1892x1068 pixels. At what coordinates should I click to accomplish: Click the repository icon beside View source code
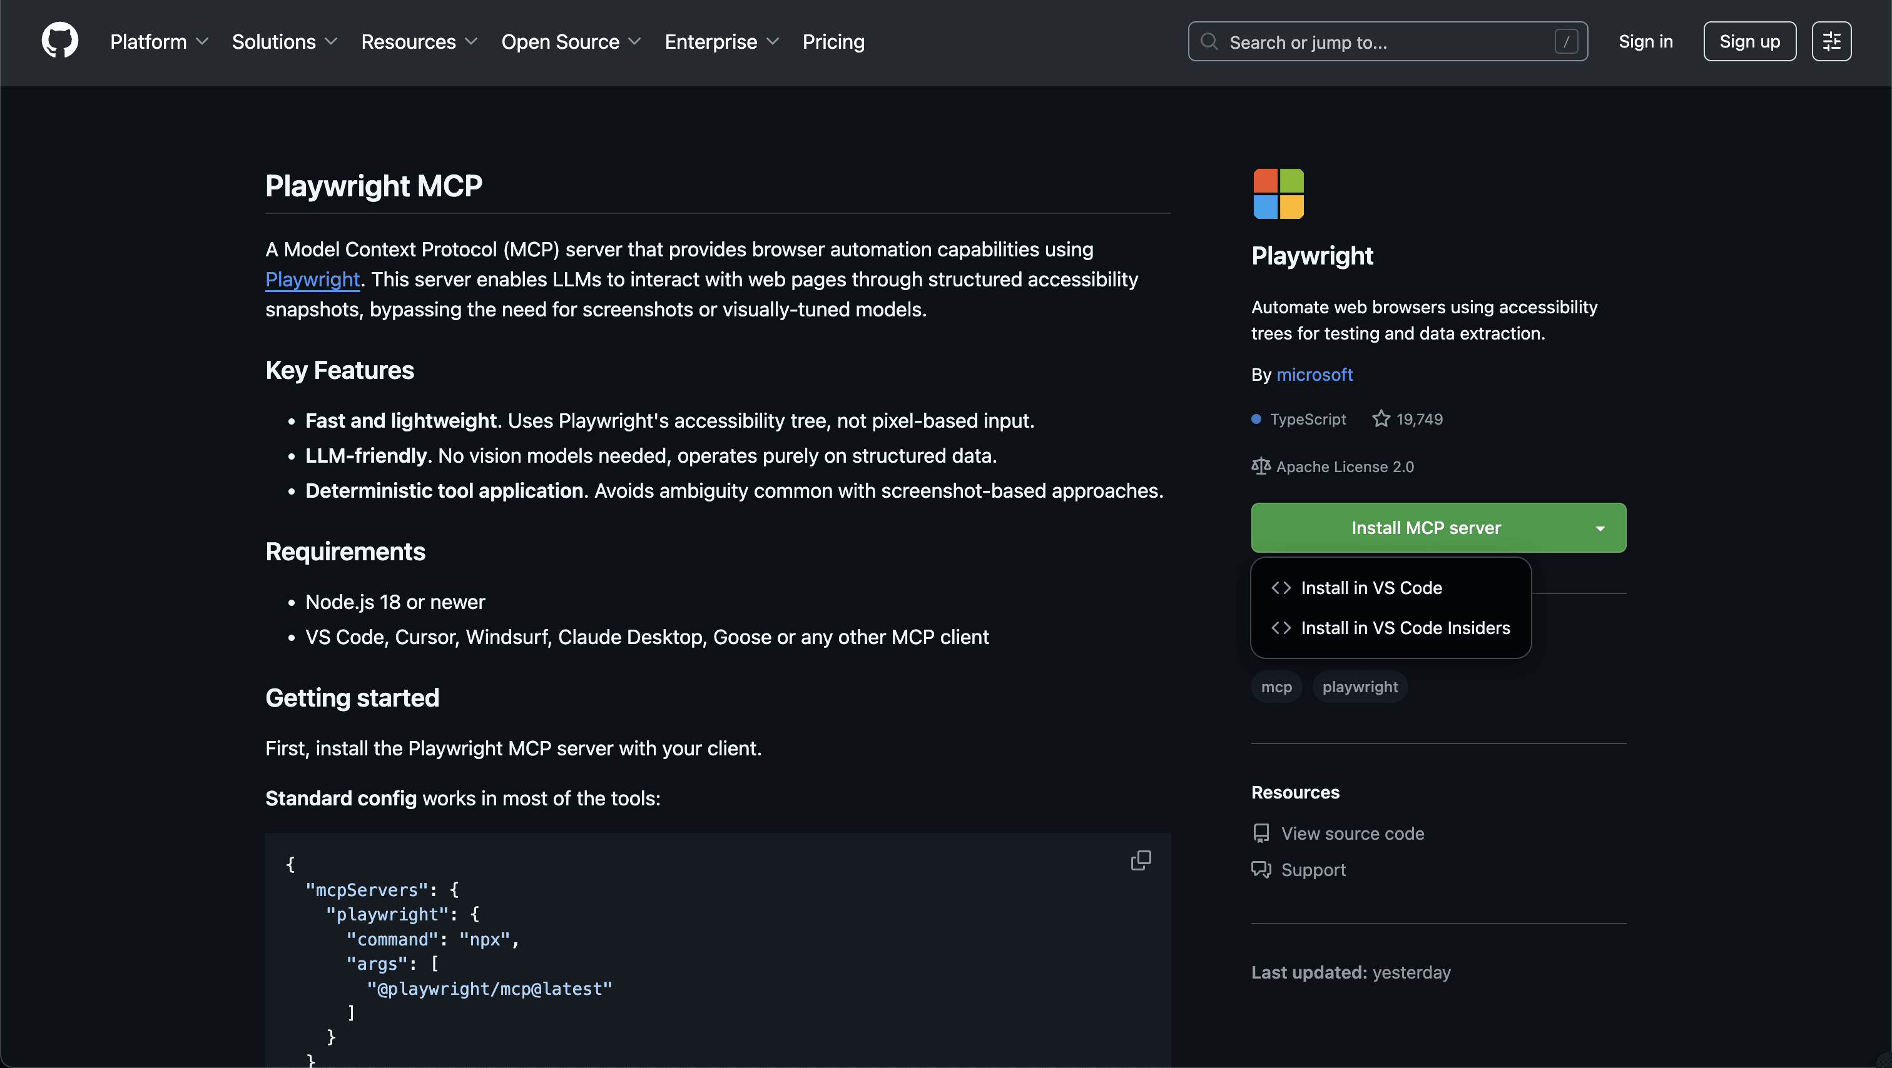click(x=1260, y=834)
